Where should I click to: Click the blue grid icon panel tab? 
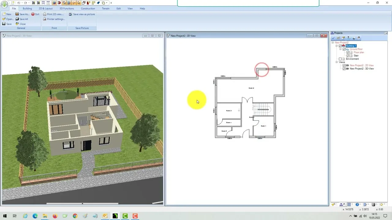click(x=351, y=204)
